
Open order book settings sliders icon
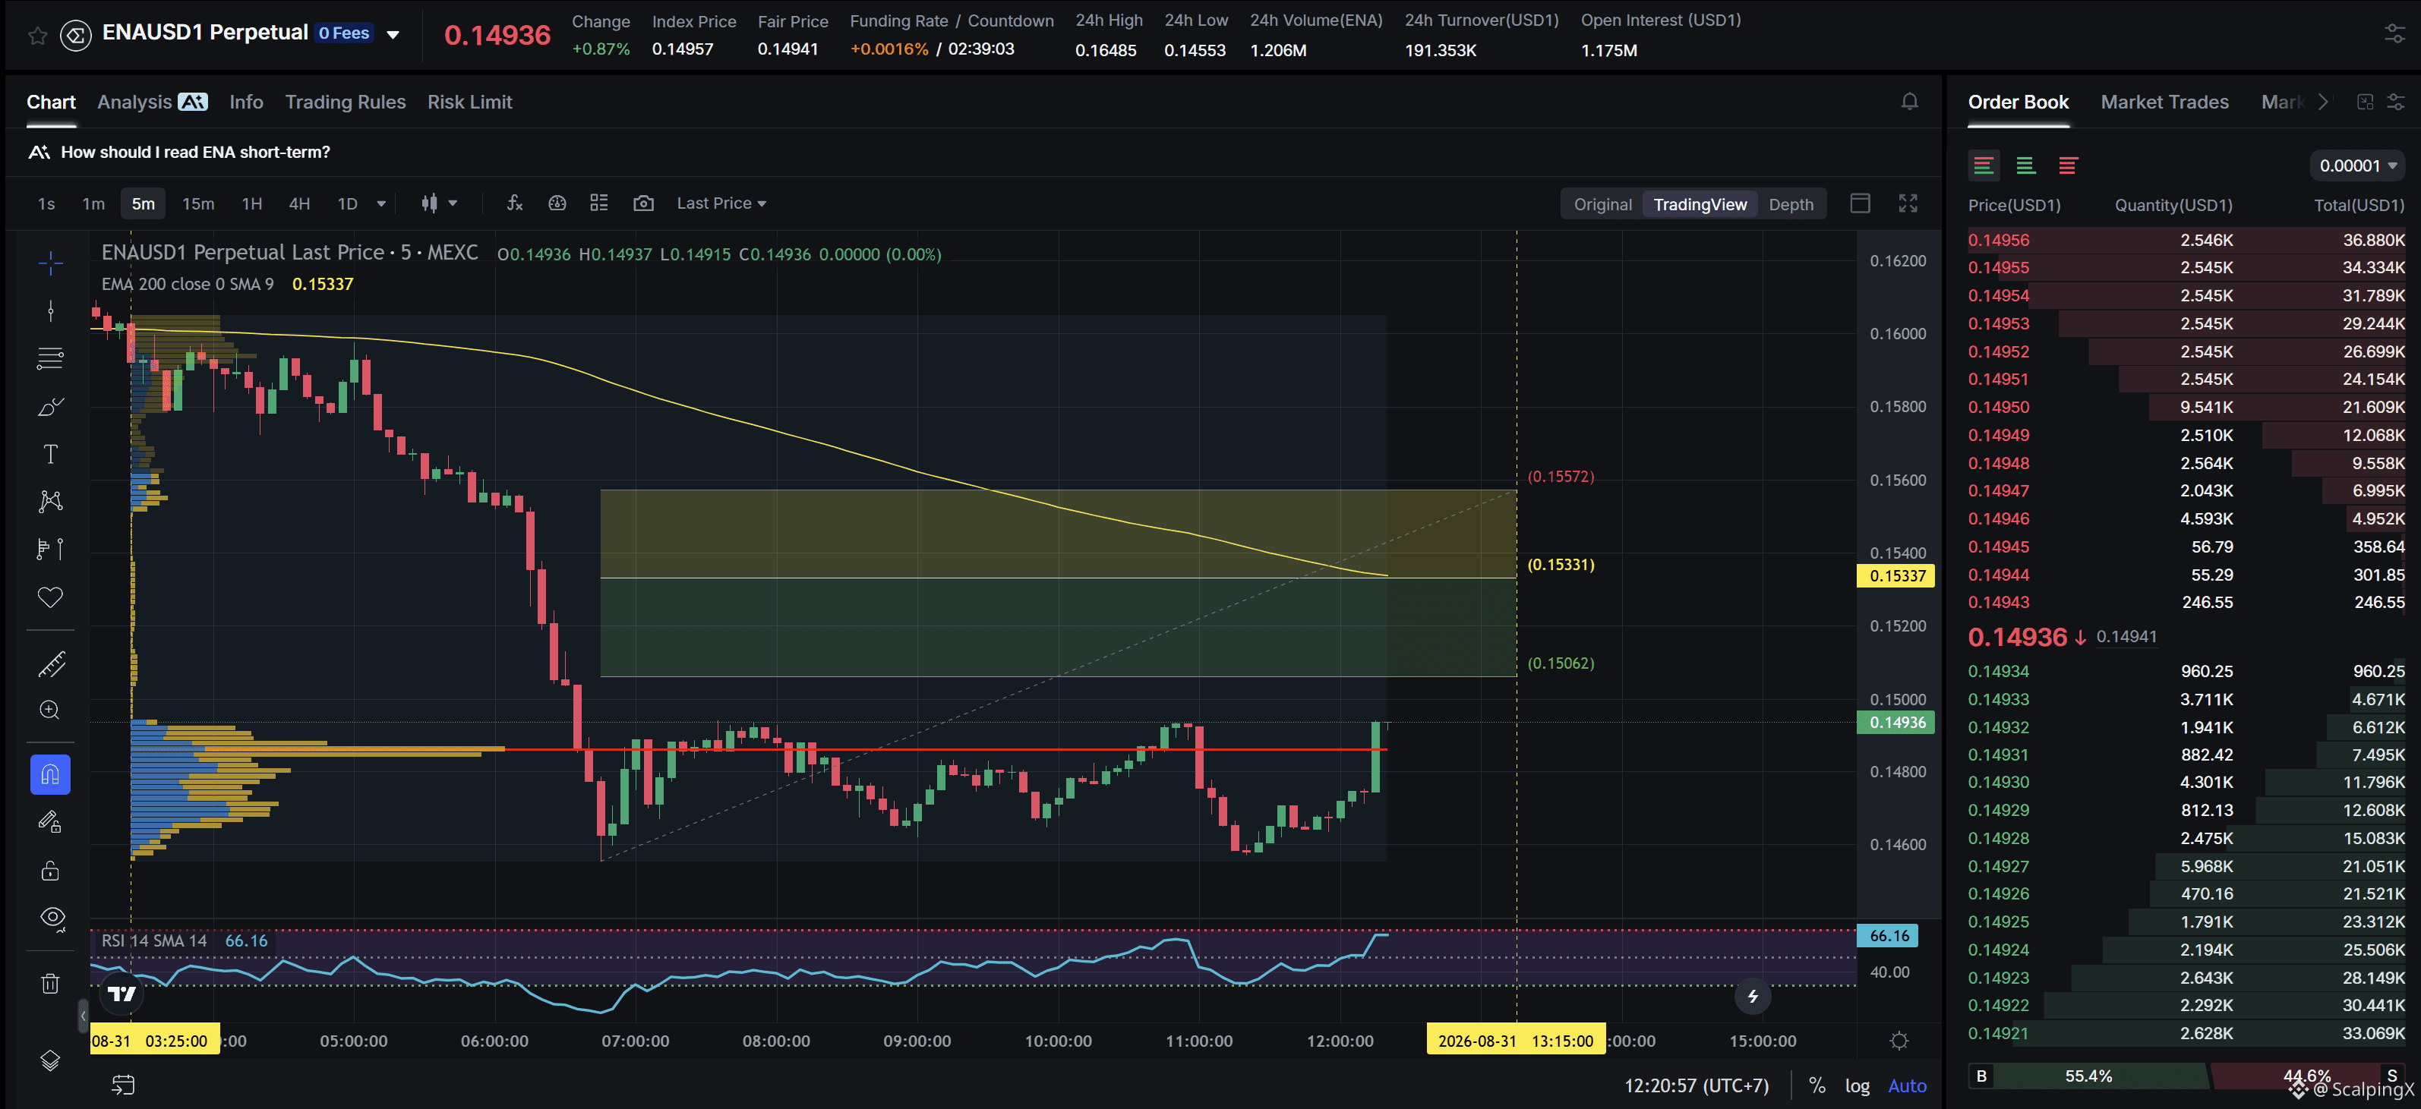click(2396, 102)
